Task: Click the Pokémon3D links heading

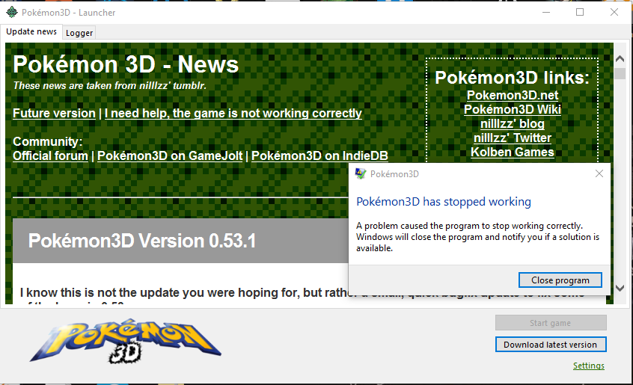Action: pyautogui.click(x=512, y=78)
